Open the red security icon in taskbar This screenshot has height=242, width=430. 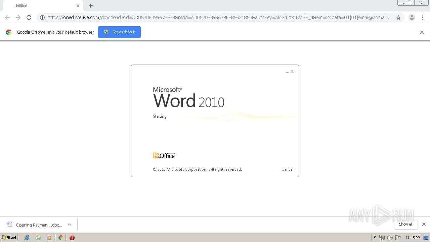click(x=72, y=238)
